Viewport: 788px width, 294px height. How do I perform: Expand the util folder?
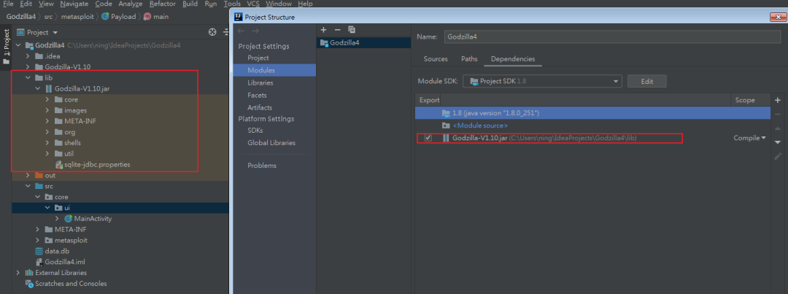pos(47,154)
